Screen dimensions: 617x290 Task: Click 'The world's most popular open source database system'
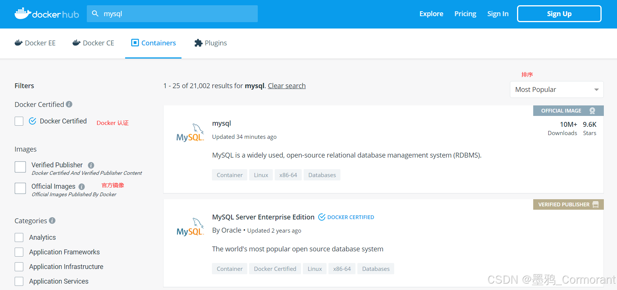pos(298,249)
